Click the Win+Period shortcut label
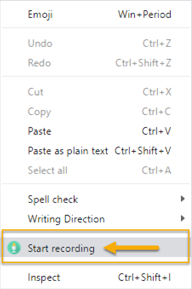 144,14
